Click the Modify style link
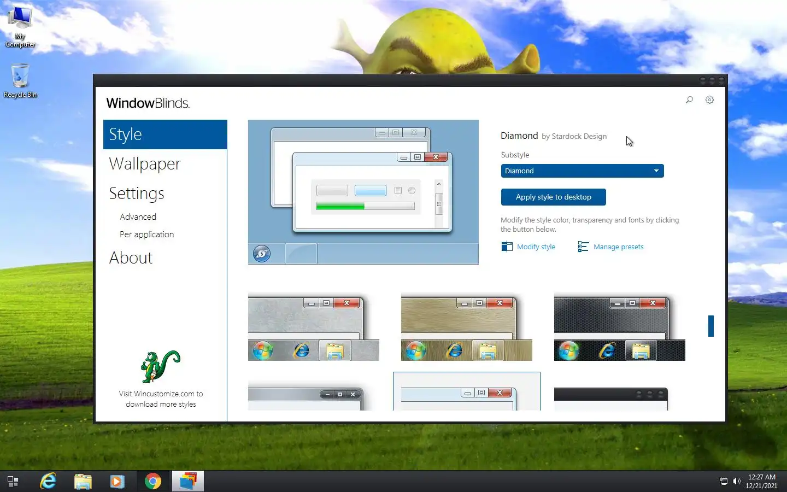787x492 pixels. [536, 247]
